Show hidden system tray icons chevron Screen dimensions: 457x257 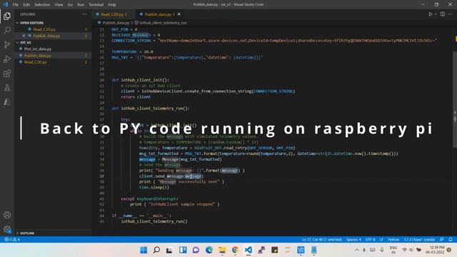[x=357, y=250]
